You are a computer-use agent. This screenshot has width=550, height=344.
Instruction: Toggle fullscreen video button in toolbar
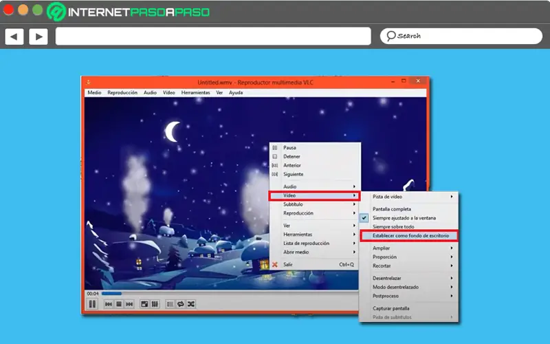144,304
